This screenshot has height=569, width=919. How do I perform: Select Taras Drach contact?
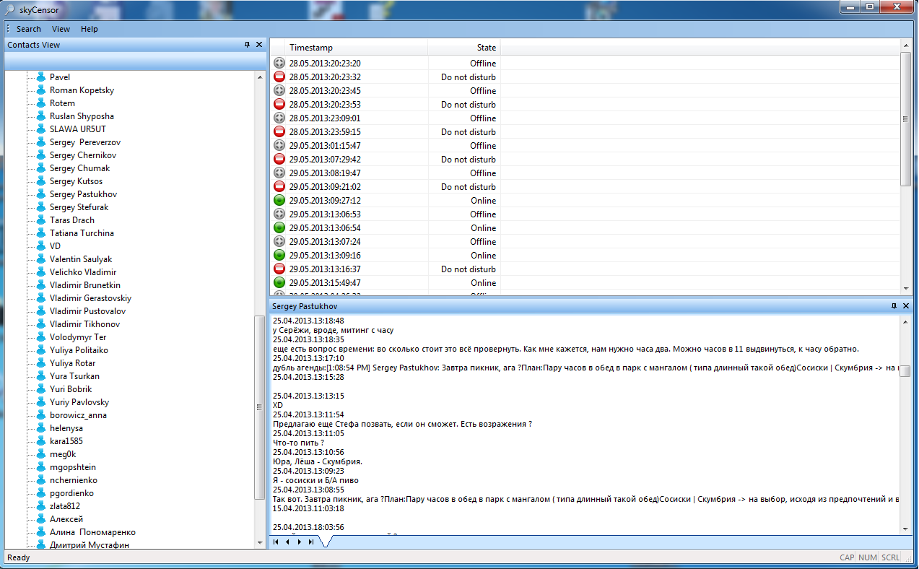(x=72, y=220)
